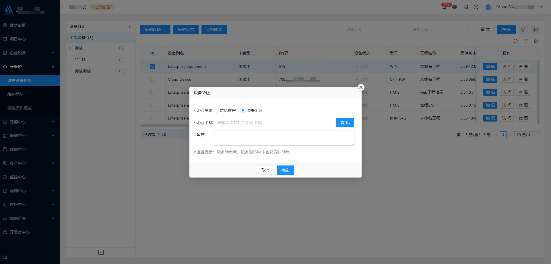Open the 维护团队 submenu item
Viewport: 551px width, 264px height.
coord(30,94)
